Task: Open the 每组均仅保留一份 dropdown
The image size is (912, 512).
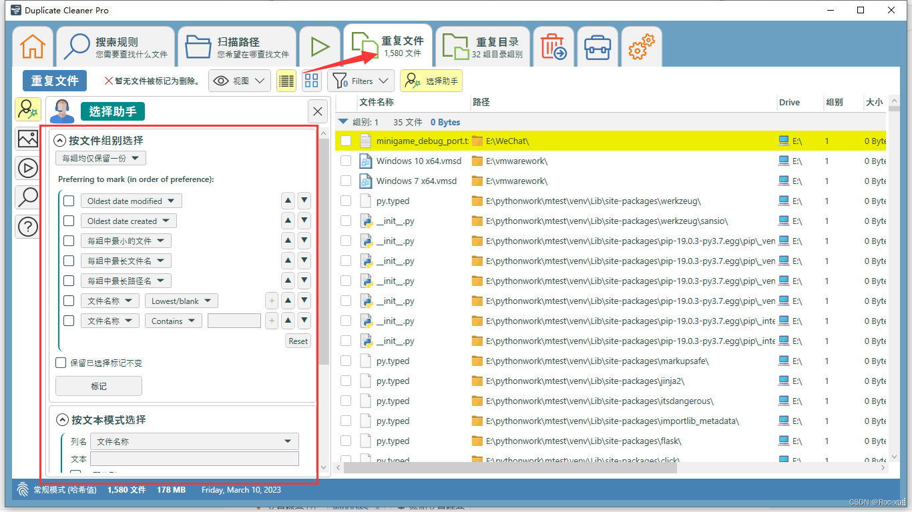Action: click(101, 158)
